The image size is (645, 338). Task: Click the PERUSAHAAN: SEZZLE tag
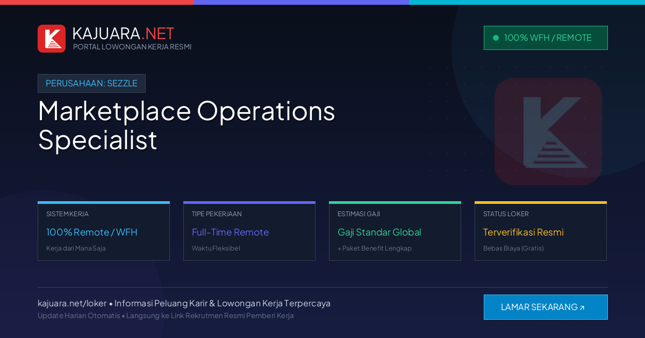[91, 83]
